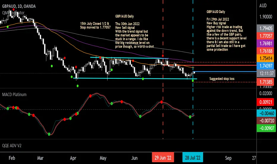Click the green signal dot below the 28 Jul candle

click(x=193, y=81)
